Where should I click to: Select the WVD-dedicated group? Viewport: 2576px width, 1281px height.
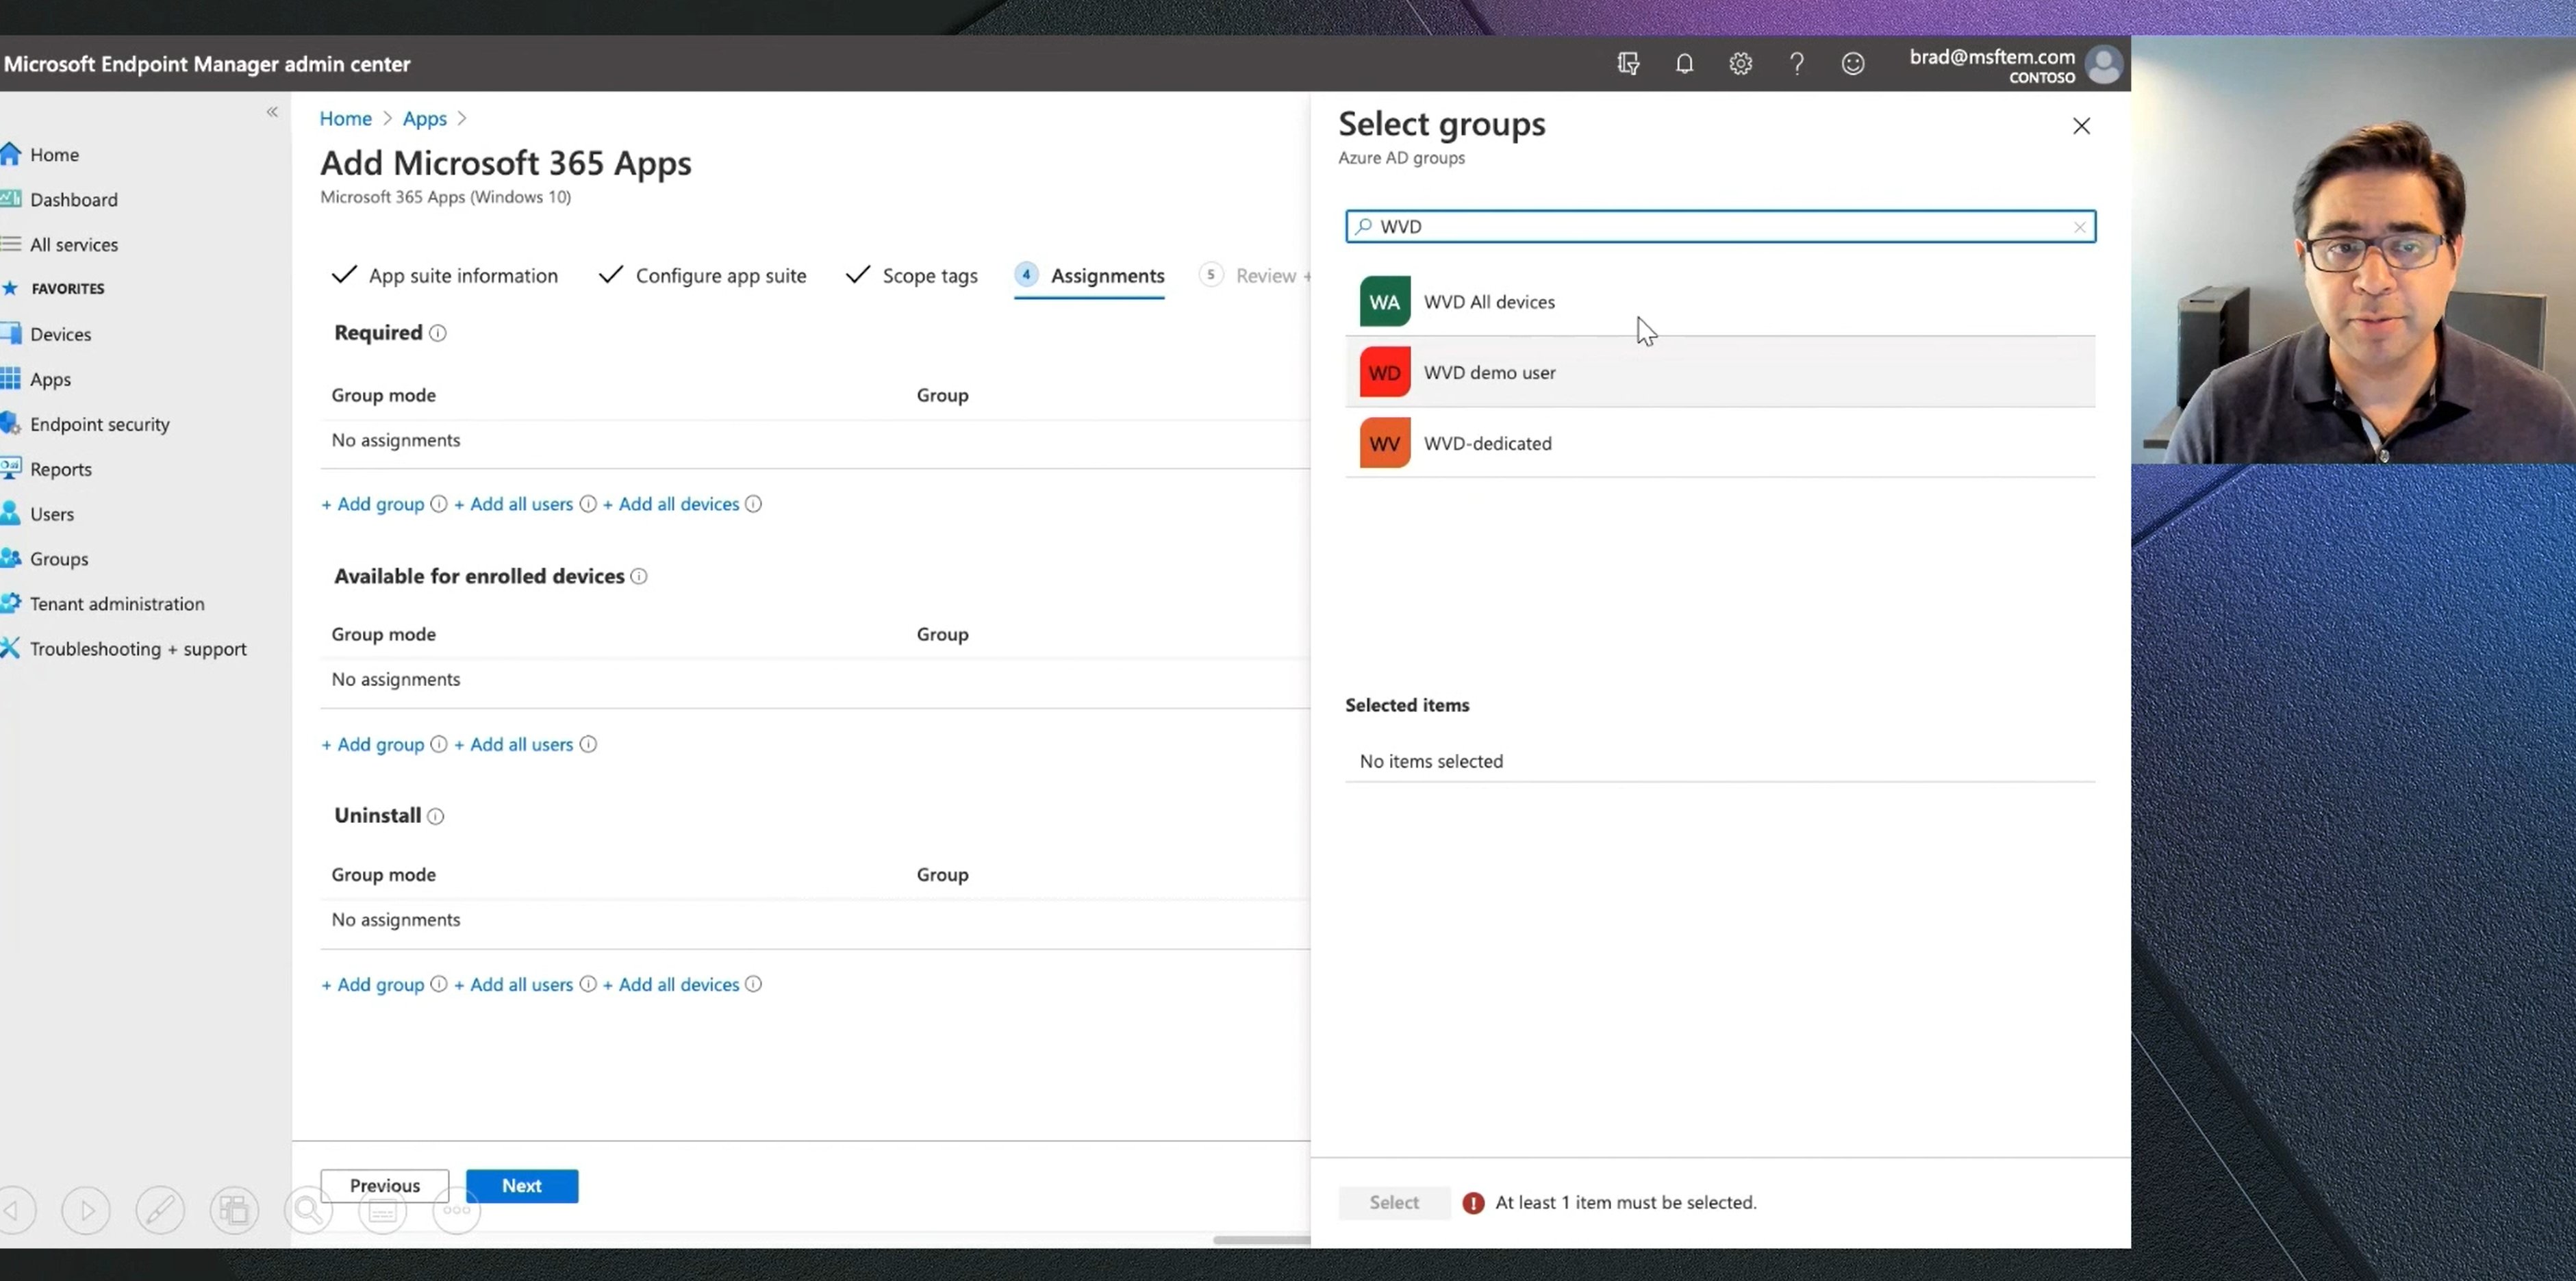pyautogui.click(x=1720, y=443)
